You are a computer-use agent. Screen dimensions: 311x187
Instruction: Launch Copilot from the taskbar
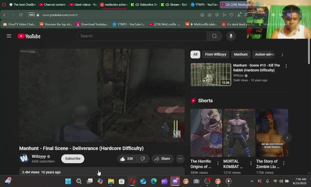tap(100, 181)
